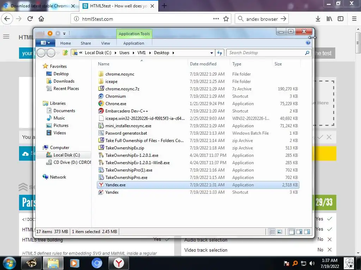Reload the html5test.com page in Firefox
Image resolution: width=361 pixels, height=270 pixels.
(x=30, y=19)
